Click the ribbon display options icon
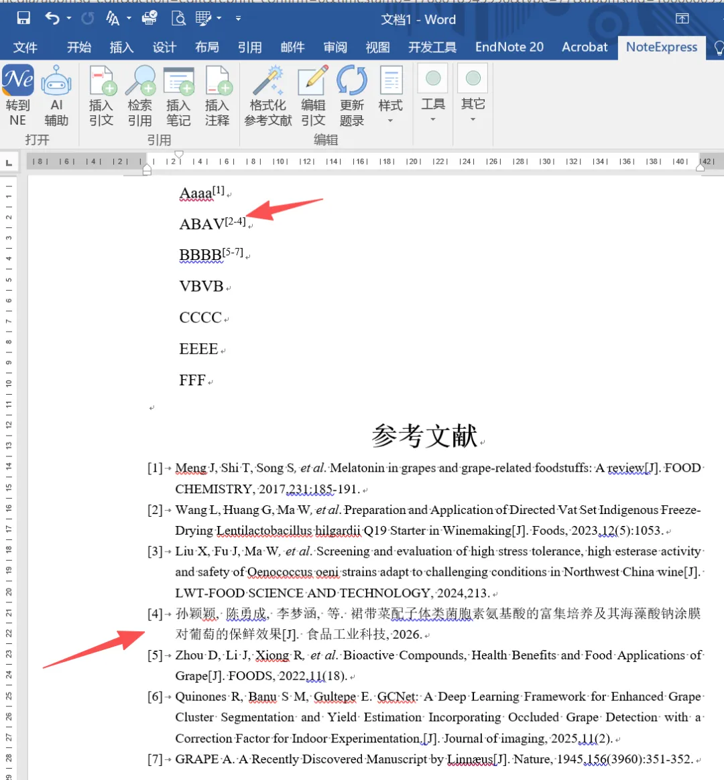The height and width of the screenshot is (780, 724). click(x=682, y=19)
